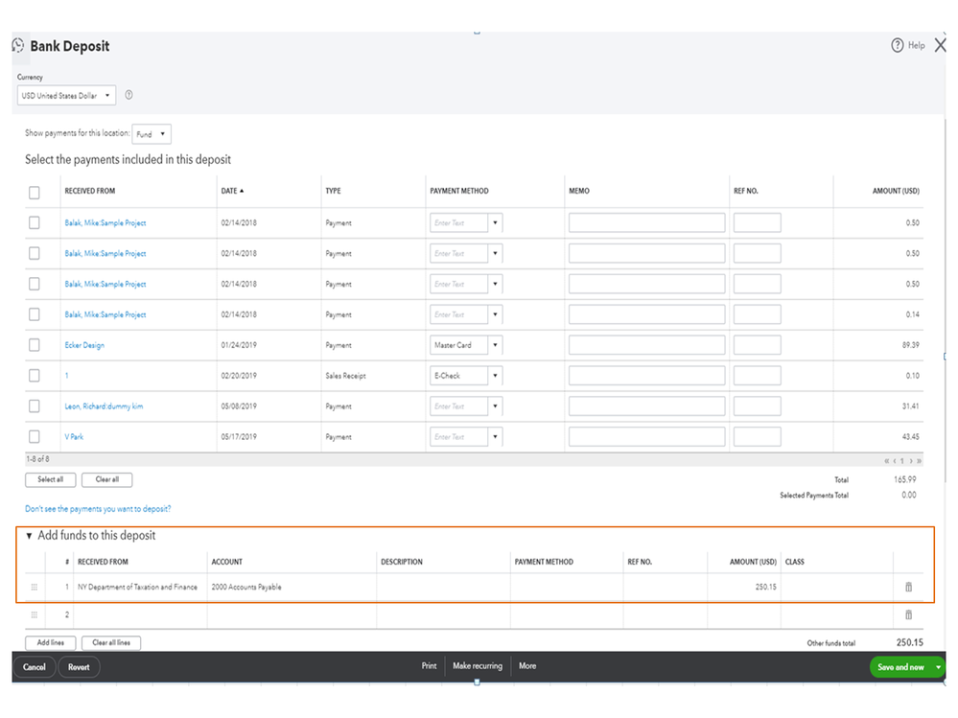Click the currency info question mark icon
This screenshot has width=958, height=718.
[x=129, y=95]
